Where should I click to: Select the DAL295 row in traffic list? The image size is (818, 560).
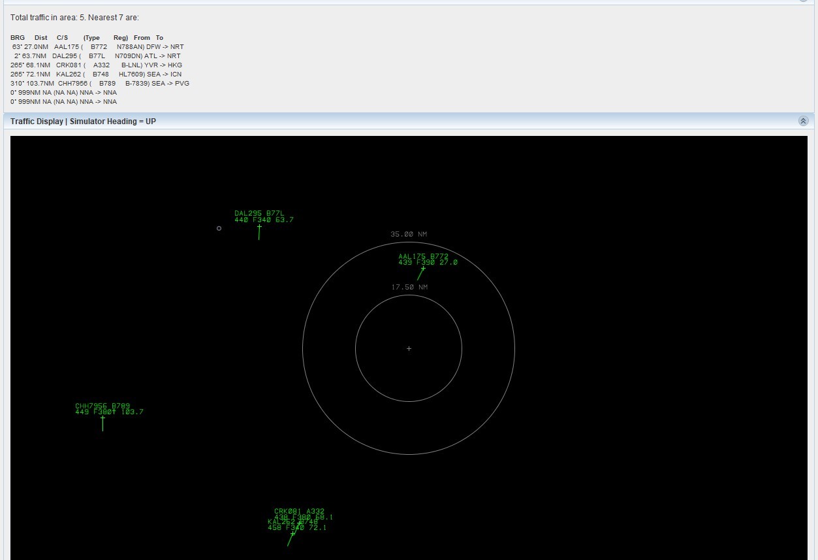click(96, 56)
